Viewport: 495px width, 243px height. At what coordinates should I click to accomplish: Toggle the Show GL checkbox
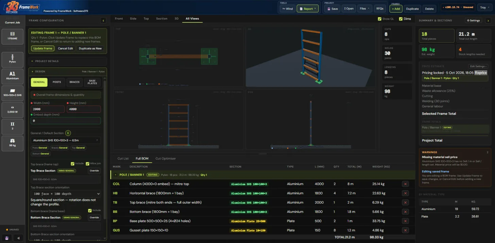pyautogui.click(x=379, y=19)
